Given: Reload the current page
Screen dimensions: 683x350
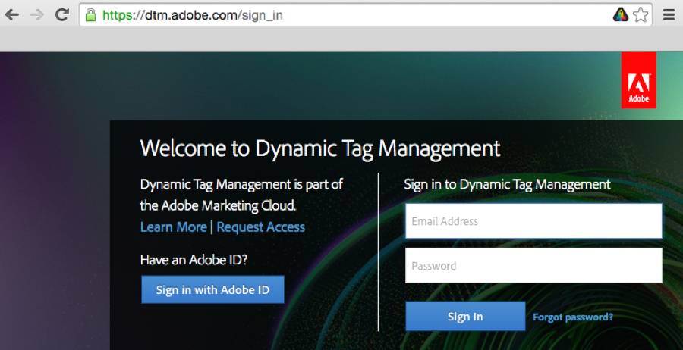Looking at the screenshot, I should [62, 14].
